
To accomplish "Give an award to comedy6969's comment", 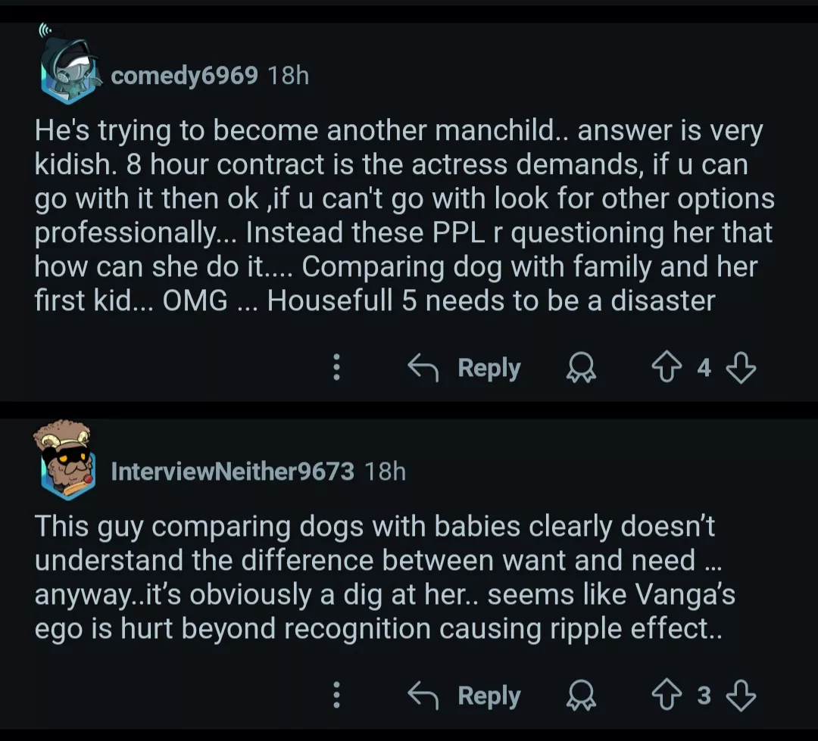I will point(582,369).
